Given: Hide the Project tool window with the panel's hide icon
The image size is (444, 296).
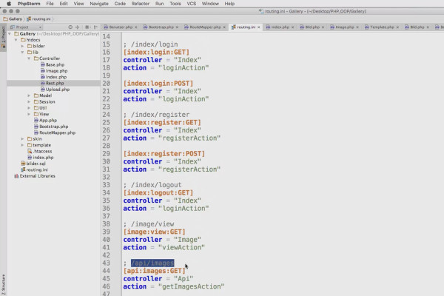Looking at the screenshot, I should pos(95,27).
